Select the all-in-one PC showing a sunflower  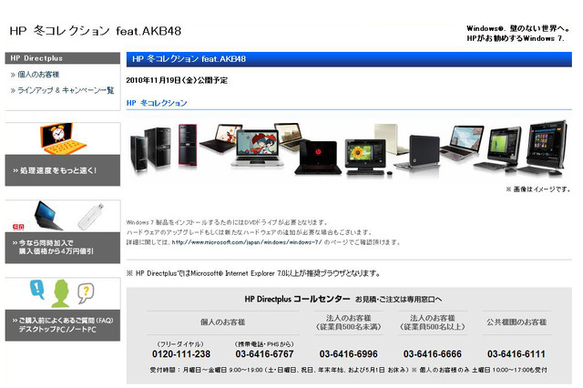[365, 157]
